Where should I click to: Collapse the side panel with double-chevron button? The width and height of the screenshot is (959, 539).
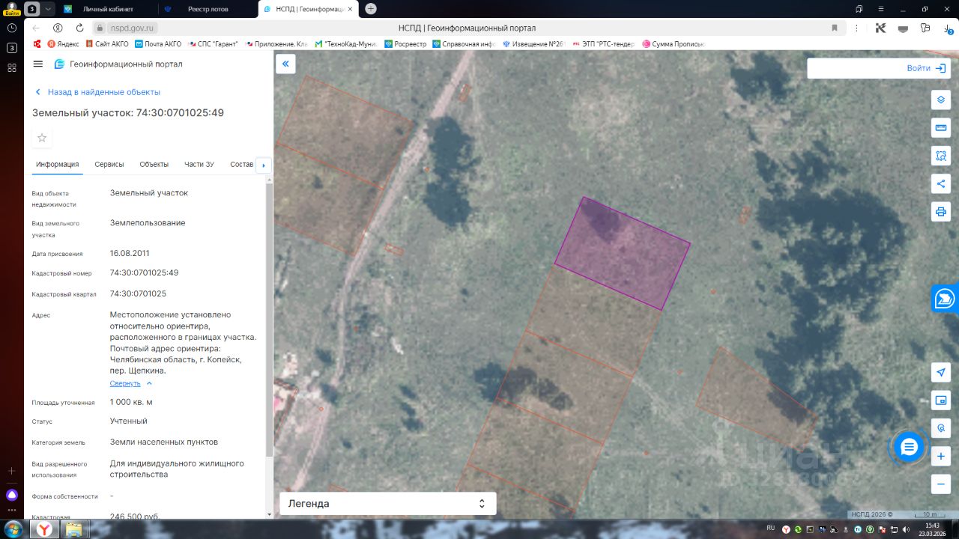point(285,64)
